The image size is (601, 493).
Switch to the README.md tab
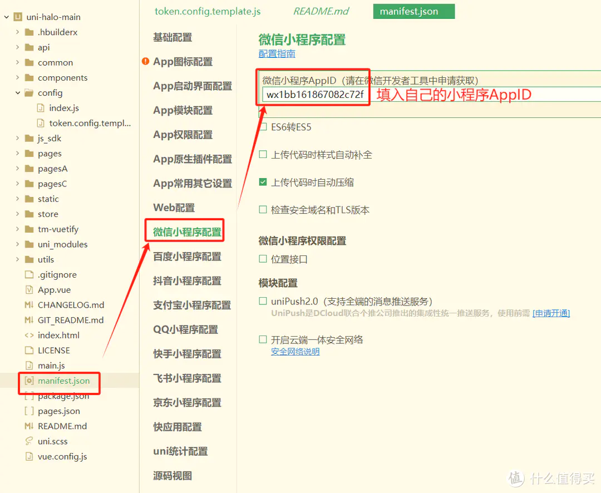[321, 12]
